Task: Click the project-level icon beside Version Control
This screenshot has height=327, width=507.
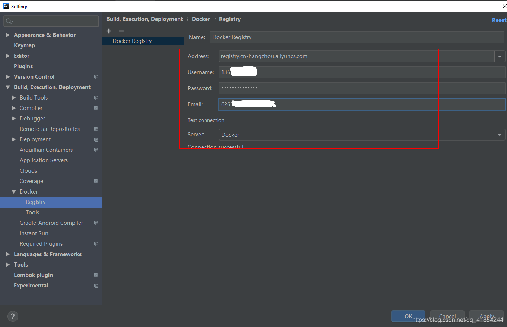Action: [x=96, y=77]
